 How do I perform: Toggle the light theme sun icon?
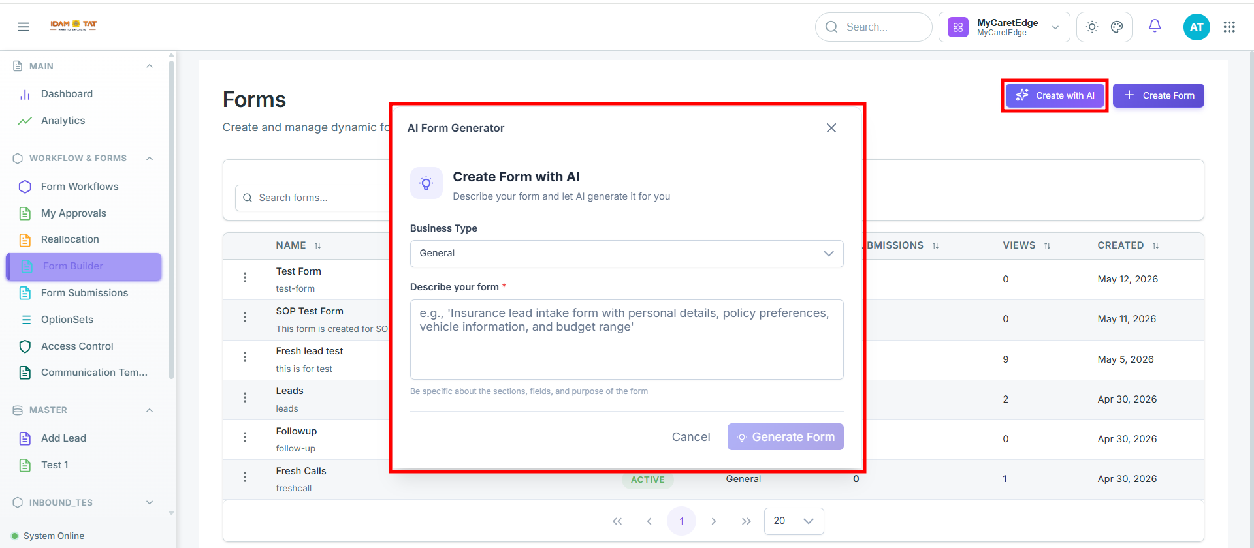click(1092, 27)
